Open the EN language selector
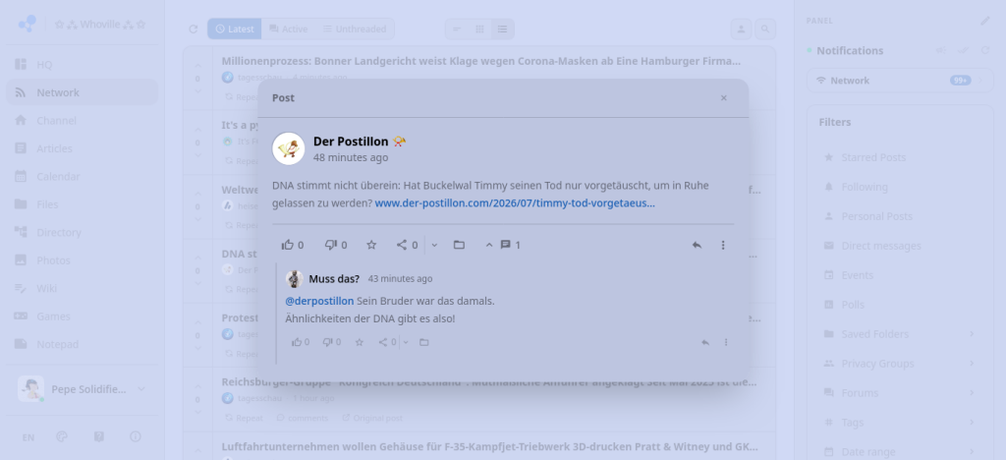The width and height of the screenshot is (1006, 460). pyautogui.click(x=28, y=437)
